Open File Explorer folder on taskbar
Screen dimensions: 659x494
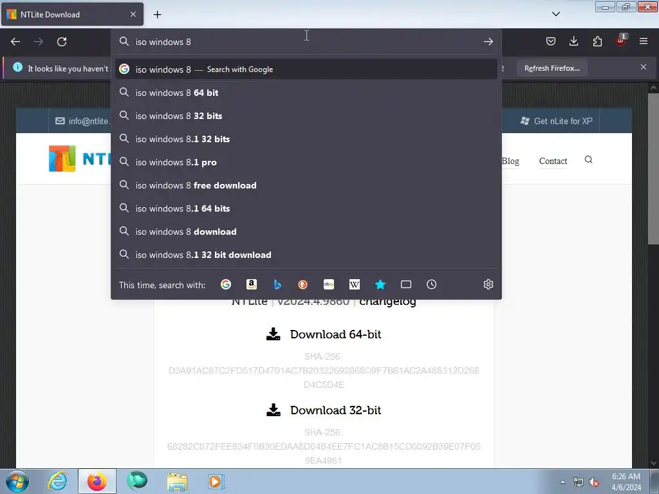(x=177, y=481)
